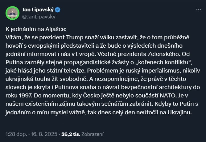The image size is (206, 142).
Task: Click the 1:28 dop. timestamp
Action: pos(16,134)
